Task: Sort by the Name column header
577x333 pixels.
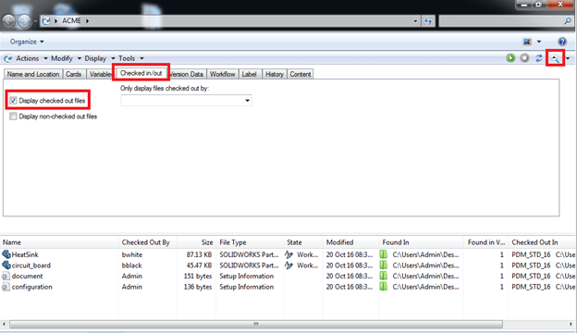Action: point(59,242)
